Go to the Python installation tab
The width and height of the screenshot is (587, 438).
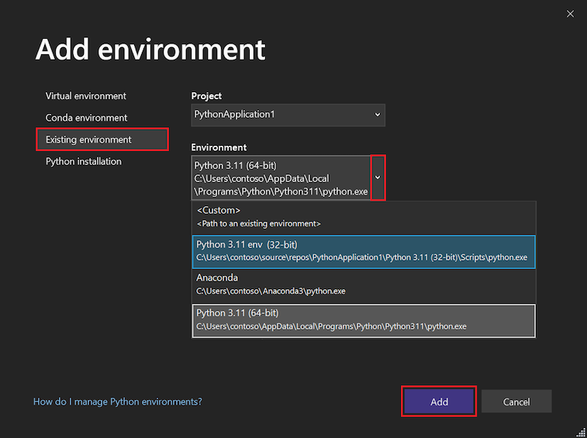[x=84, y=161]
